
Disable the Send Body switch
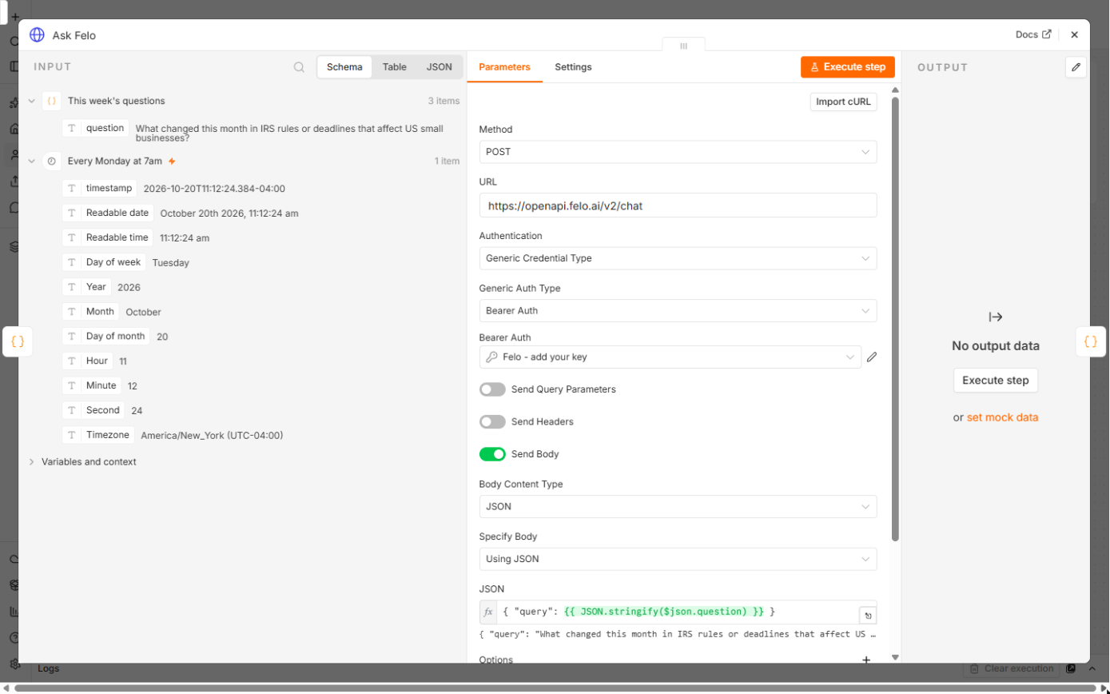point(492,454)
